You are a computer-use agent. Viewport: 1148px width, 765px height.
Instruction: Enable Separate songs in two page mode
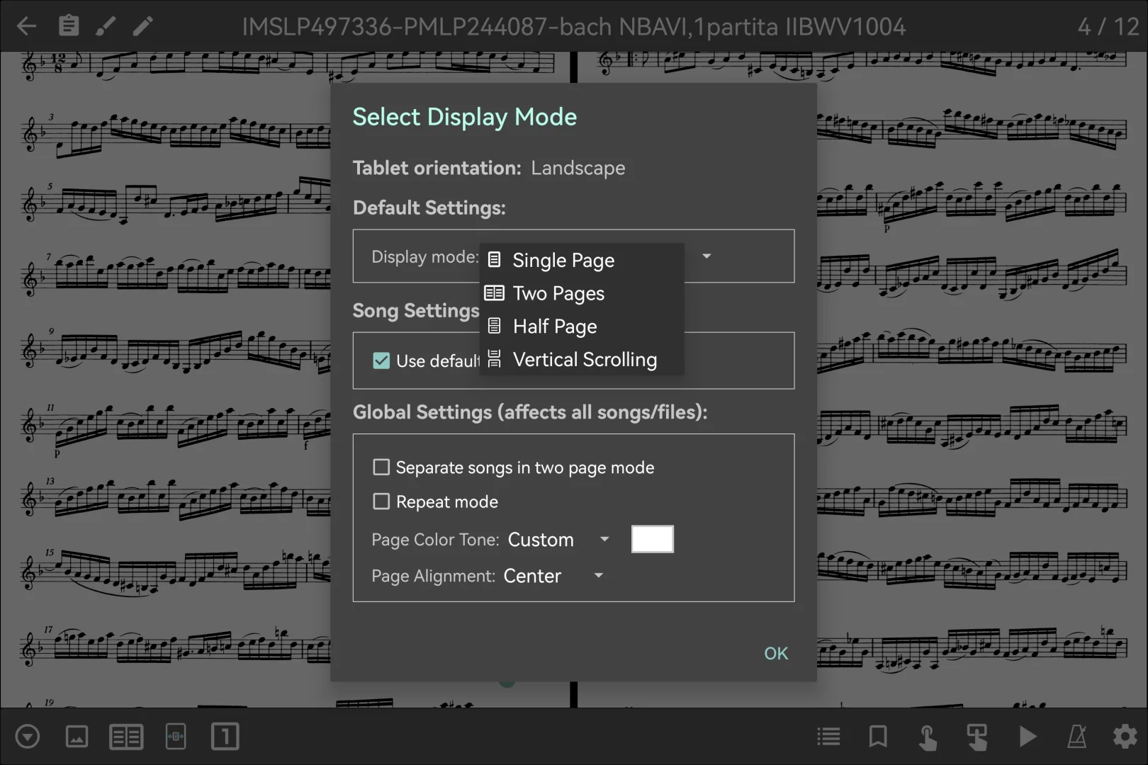[x=381, y=467]
